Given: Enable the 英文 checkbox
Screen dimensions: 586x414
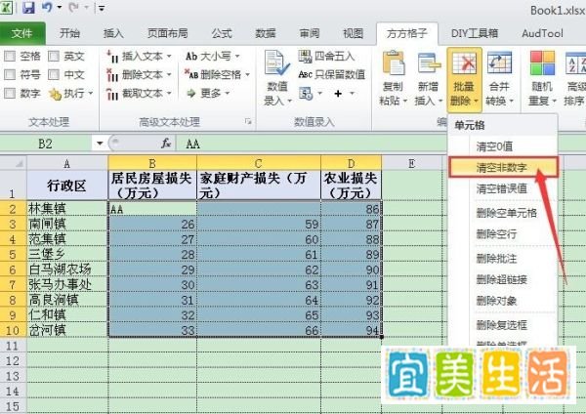Looking at the screenshot, I should point(54,57).
